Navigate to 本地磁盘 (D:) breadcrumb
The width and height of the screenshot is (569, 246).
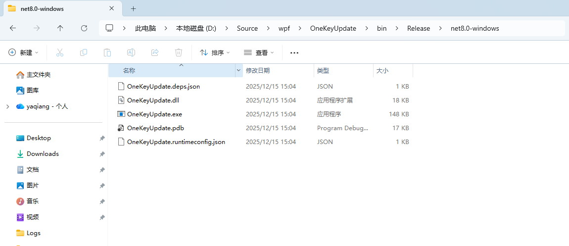click(x=196, y=28)
